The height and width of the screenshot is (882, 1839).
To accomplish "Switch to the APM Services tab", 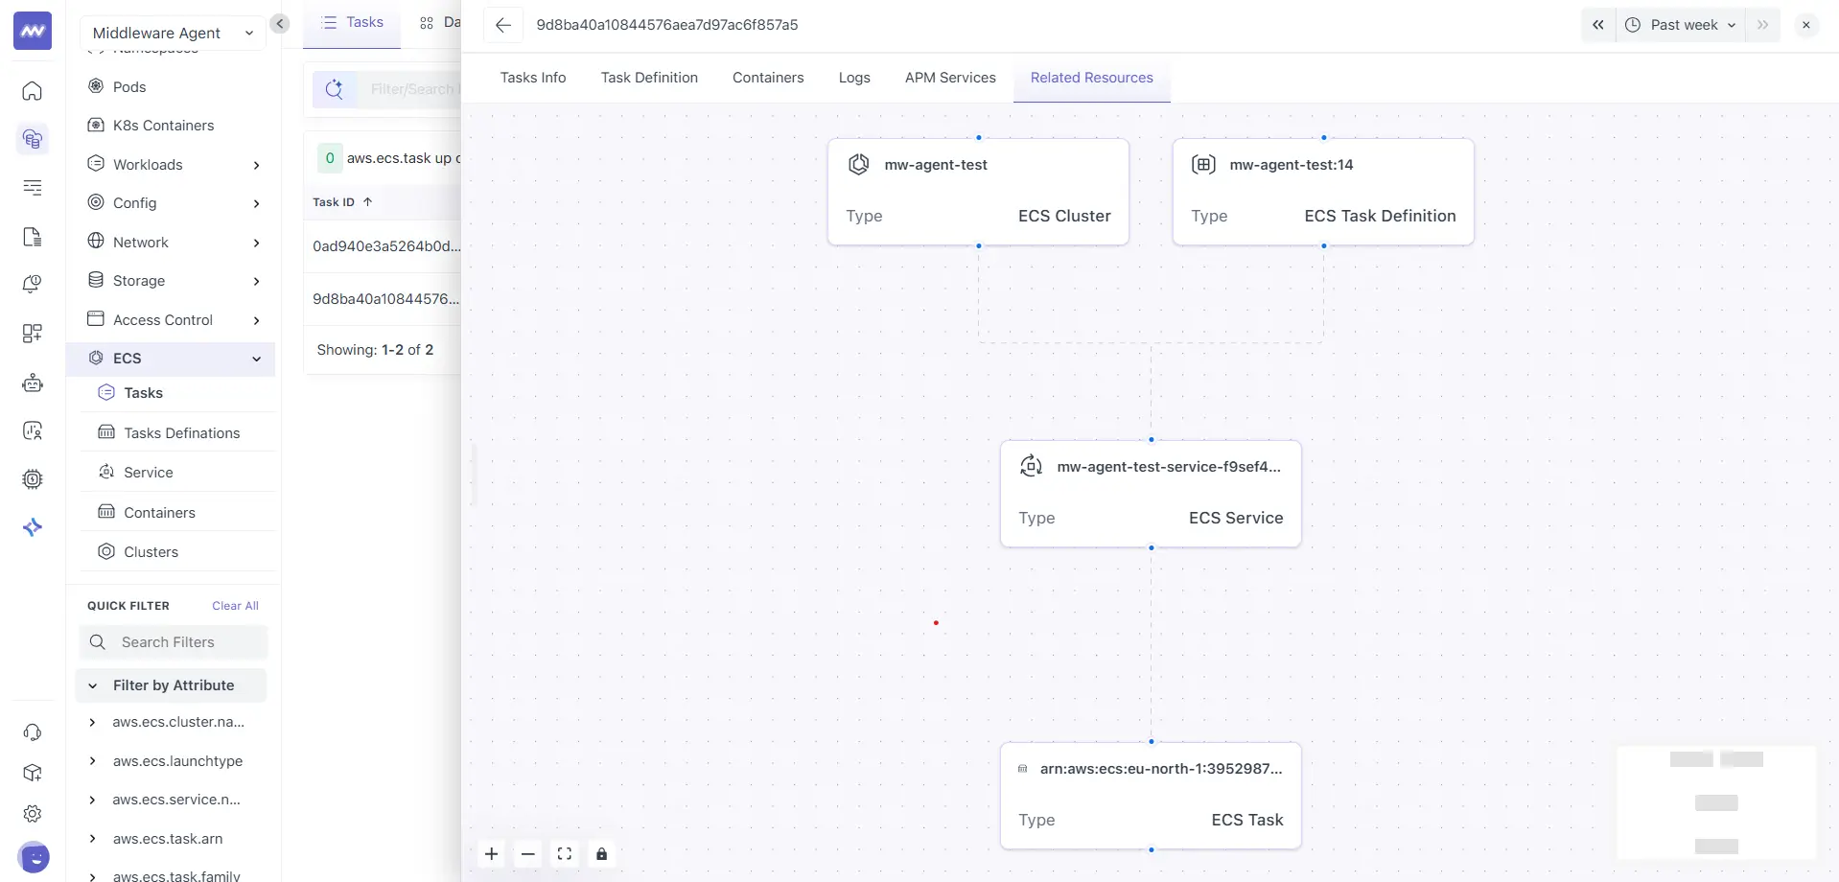I will coord(950,78).
